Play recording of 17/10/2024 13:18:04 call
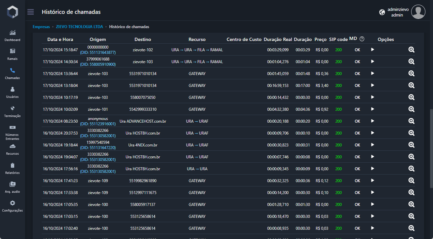This screenshot has width=433, height=239. pyautogui.click(x=373, y=85)
